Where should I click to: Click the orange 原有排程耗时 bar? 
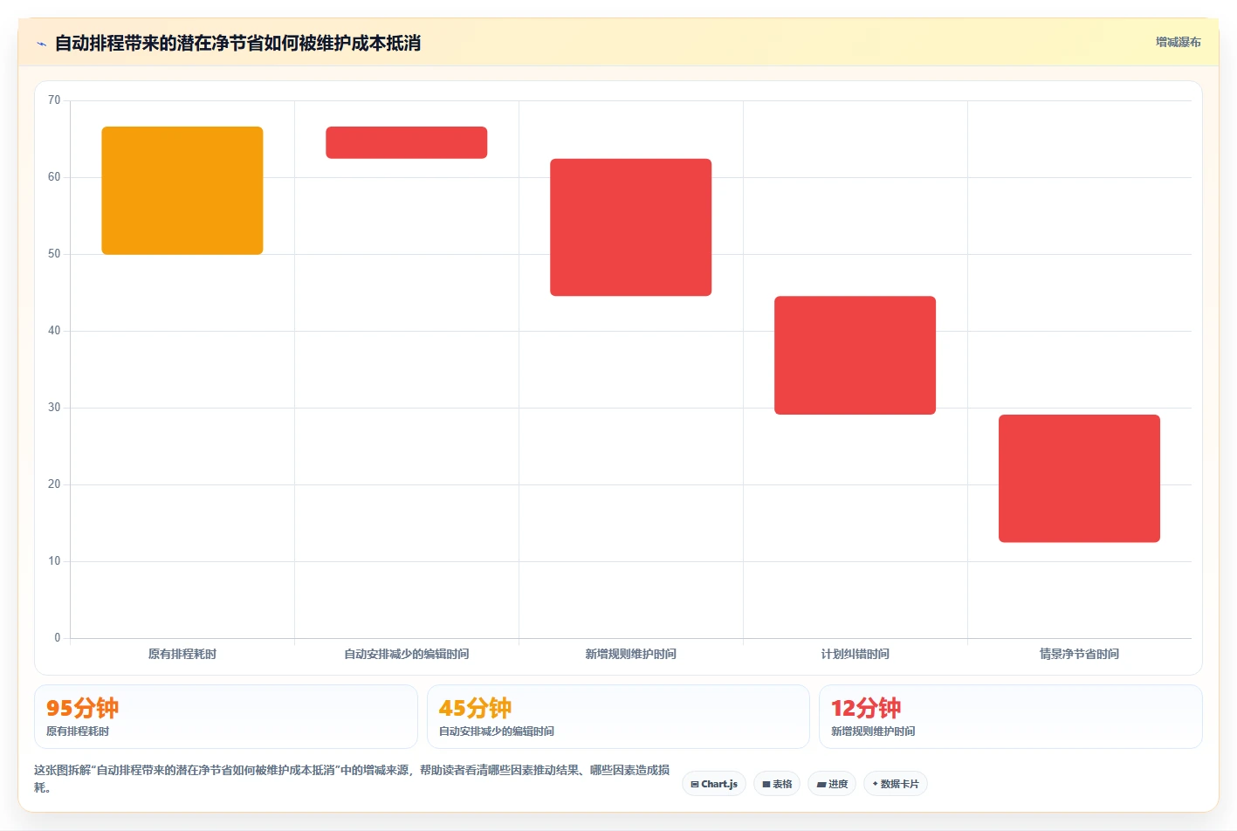click(x=182, y=190)
